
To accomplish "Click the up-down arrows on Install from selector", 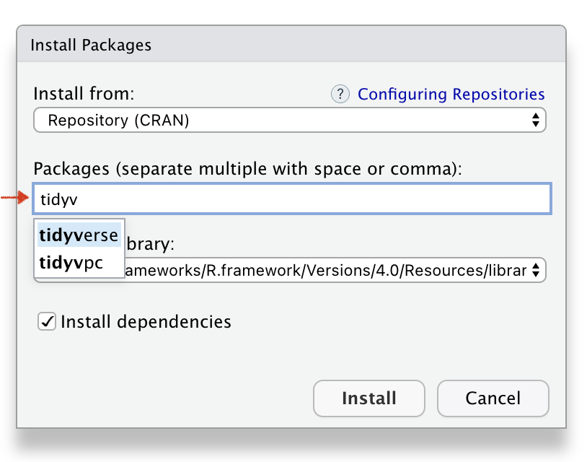I will pyautogui.click(x=535, y=120).
